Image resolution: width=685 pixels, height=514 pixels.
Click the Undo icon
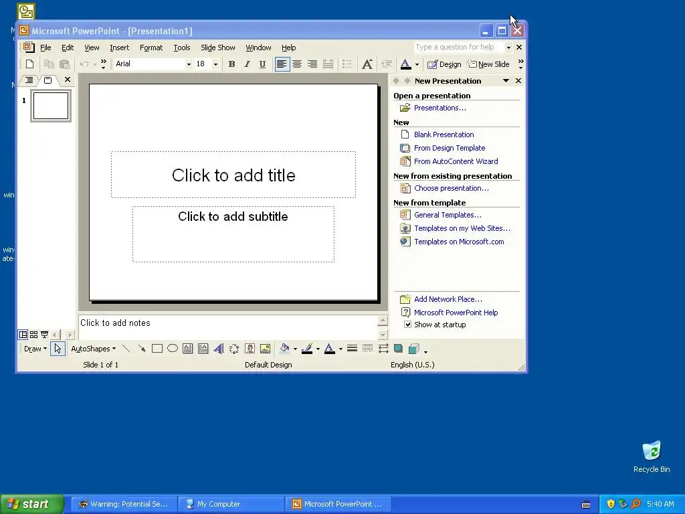[84, 64]
